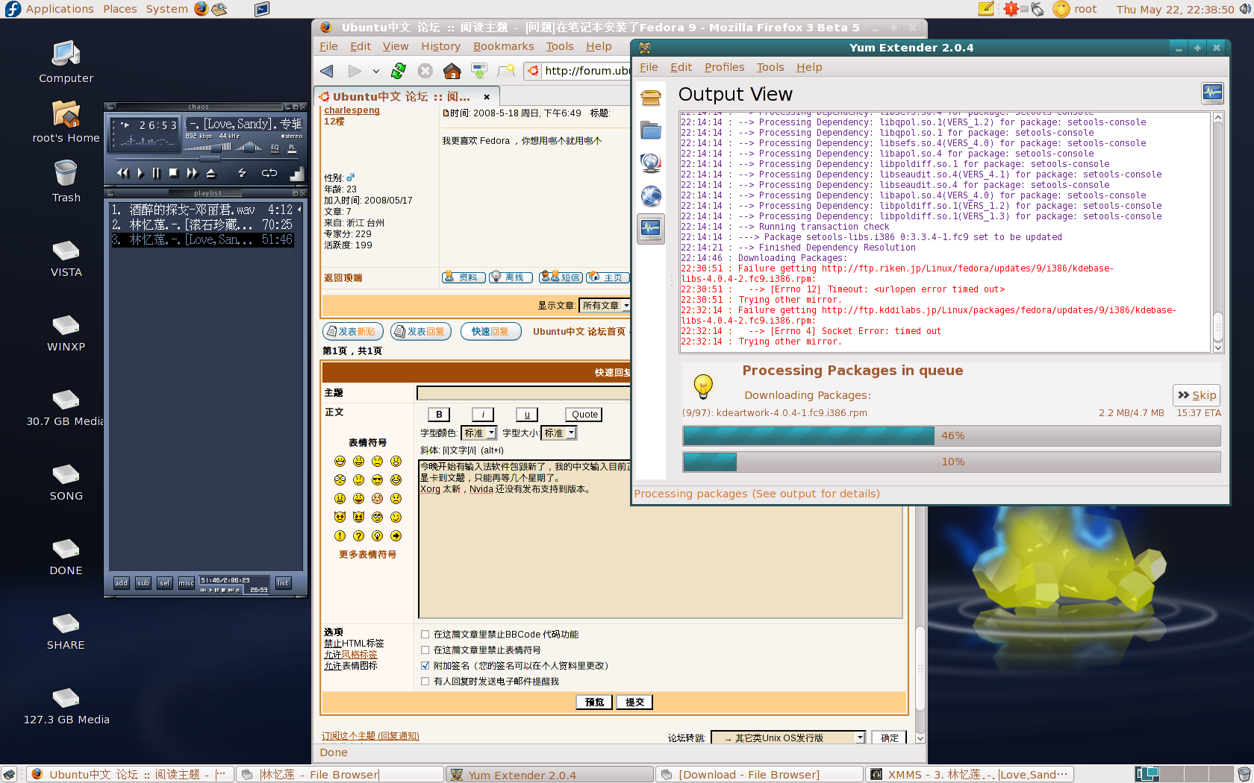The height and width of the screenshot is (783, 1254).
Task: Open Firefox Bookmarks menu
Action: pos(503,46)
